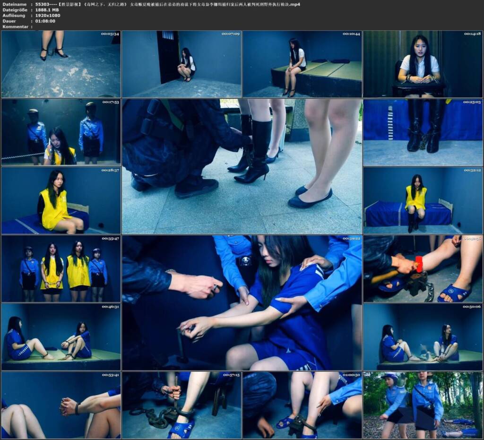Click the "Kommentar" label
This screenshot has width=484, height=440.
click(x=16, y=26)
